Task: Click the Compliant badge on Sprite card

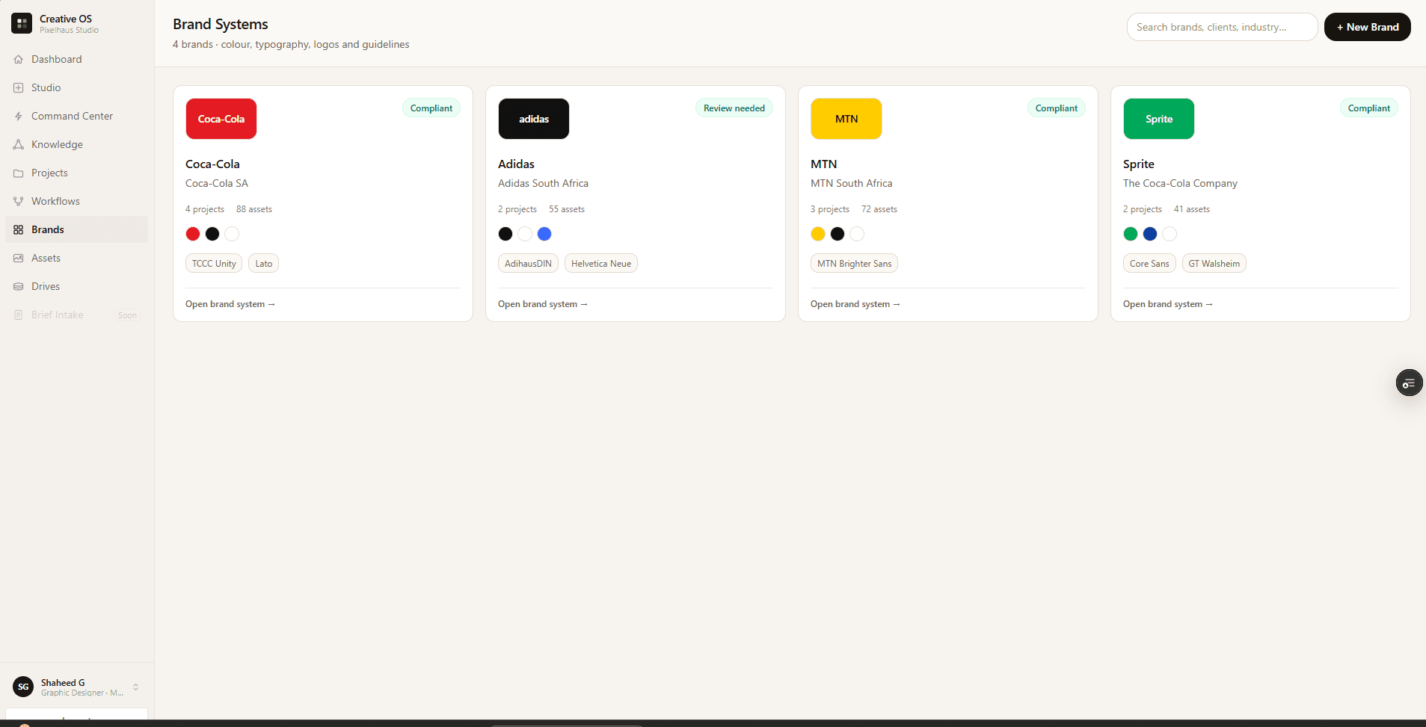Action: click(1369, 108)
